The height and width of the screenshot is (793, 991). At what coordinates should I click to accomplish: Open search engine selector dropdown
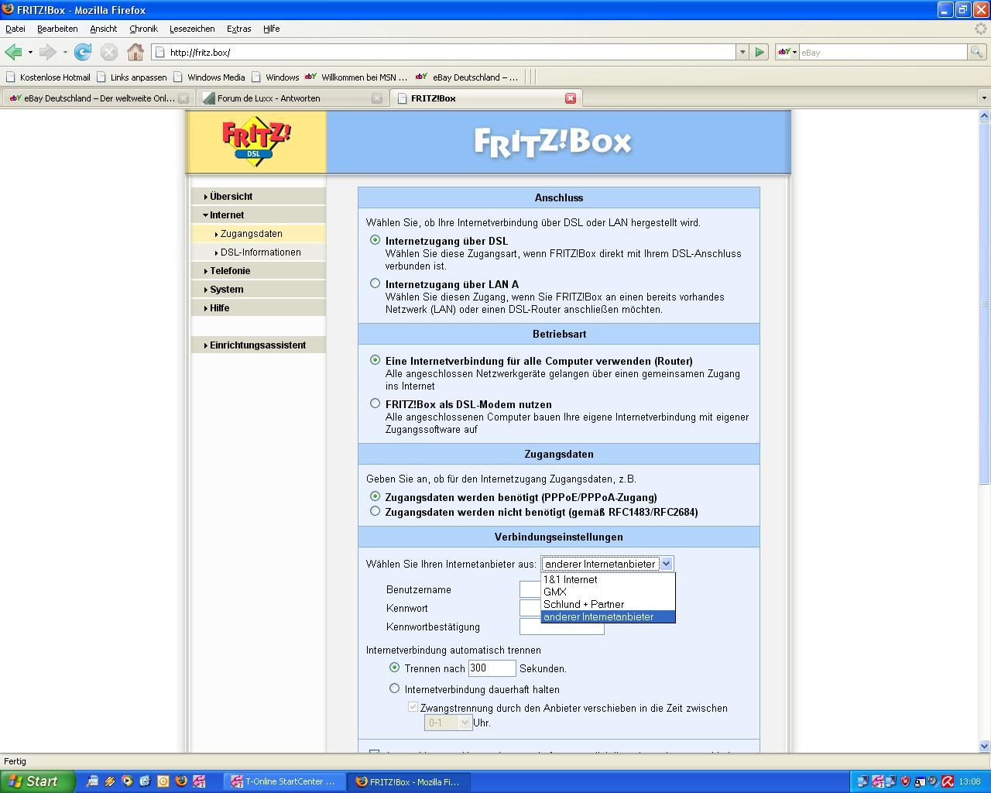coord(787,52)
